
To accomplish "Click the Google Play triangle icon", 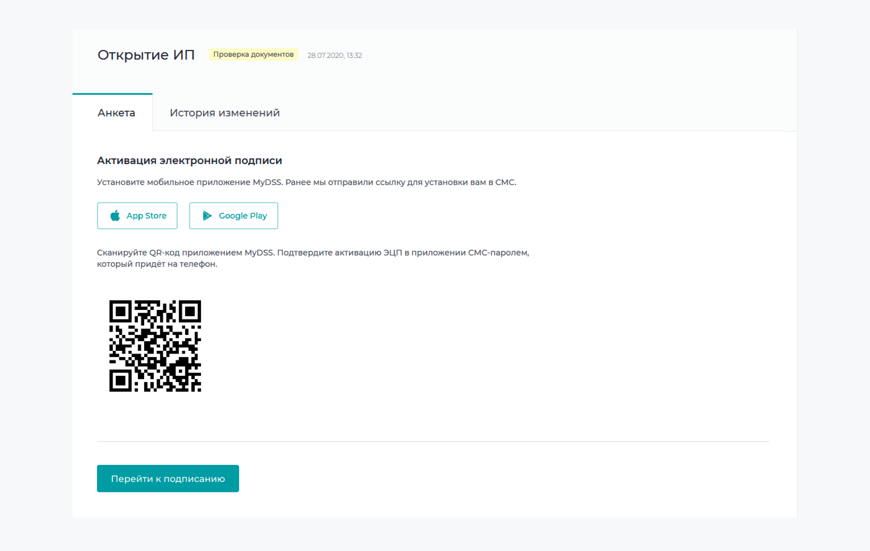I will [x=207, y=216].
